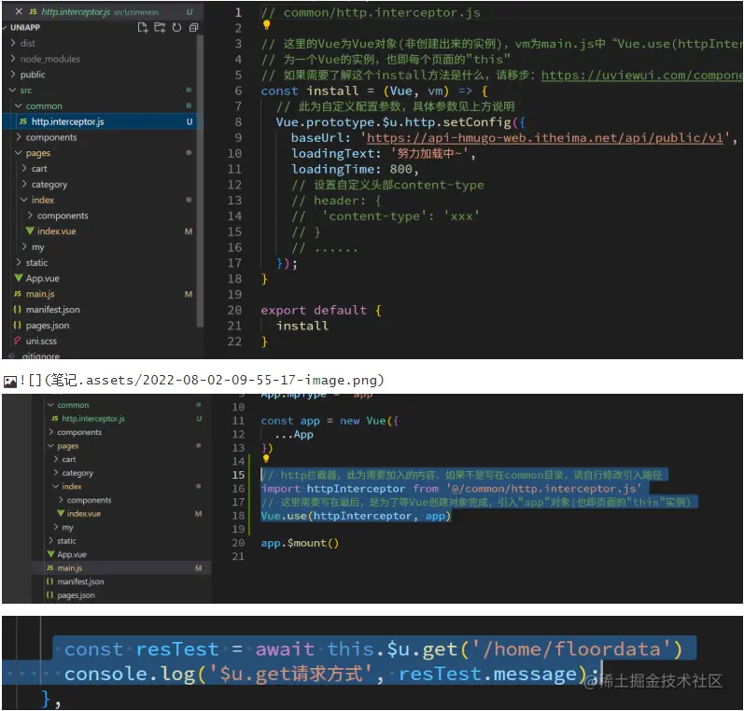Click the JS icon of main.js in main.js screenshot
The image size is (744, 711).
(49, 567)
